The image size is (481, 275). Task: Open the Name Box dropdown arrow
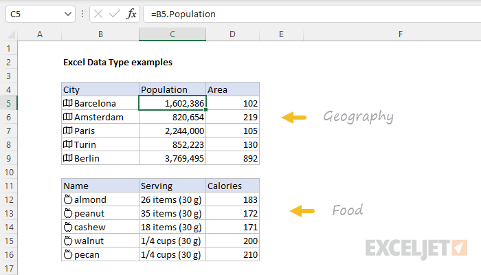pyautogui.click(x=68, y=14)
